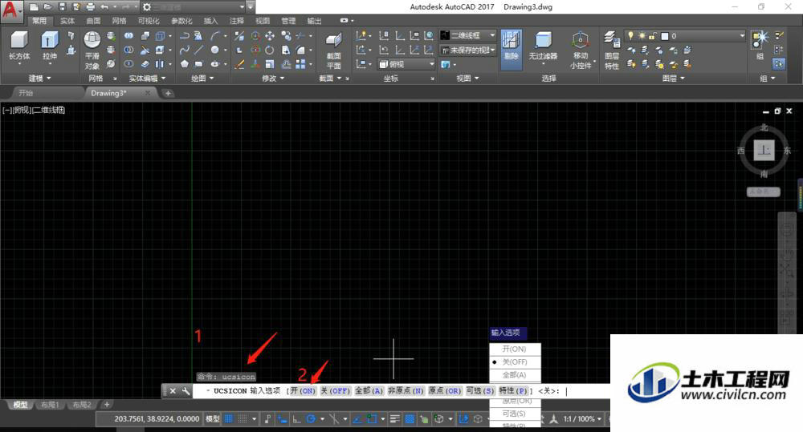Screen dimensions: 803x432
Task: Open the 1:1 / 100% annotation scale dropdown
Action: pos(582,418)
